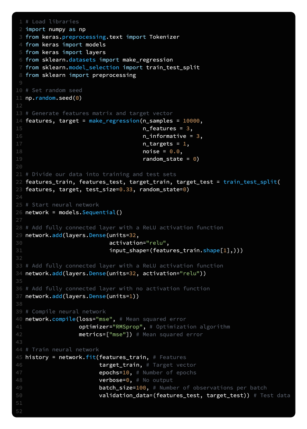
Task: Click 'layers' in the line 5 import
Action: [x=96, y=52]
